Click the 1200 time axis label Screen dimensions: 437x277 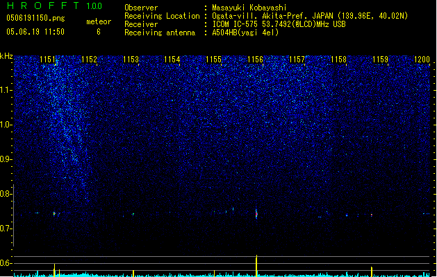click(x=422, y=59)
